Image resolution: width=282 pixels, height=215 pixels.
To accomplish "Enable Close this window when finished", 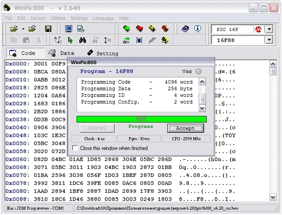I will (x=75, y=148).
